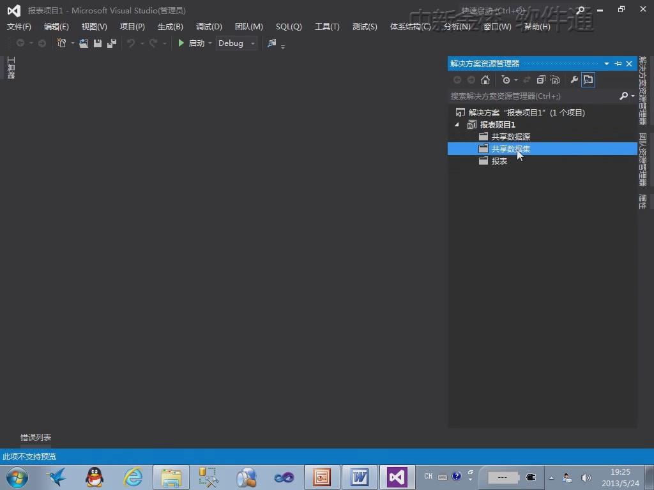Open the 文件(F) menu
The width and height of the screenshot is (654, 490).
click(x=19, y=27)
